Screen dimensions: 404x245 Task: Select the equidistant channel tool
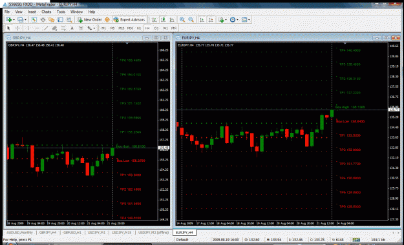pyautogui.click(x=54, y=28)
